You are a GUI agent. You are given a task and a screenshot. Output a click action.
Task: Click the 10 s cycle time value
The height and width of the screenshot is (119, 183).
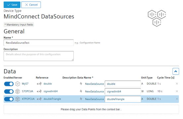tap(160, 91)
